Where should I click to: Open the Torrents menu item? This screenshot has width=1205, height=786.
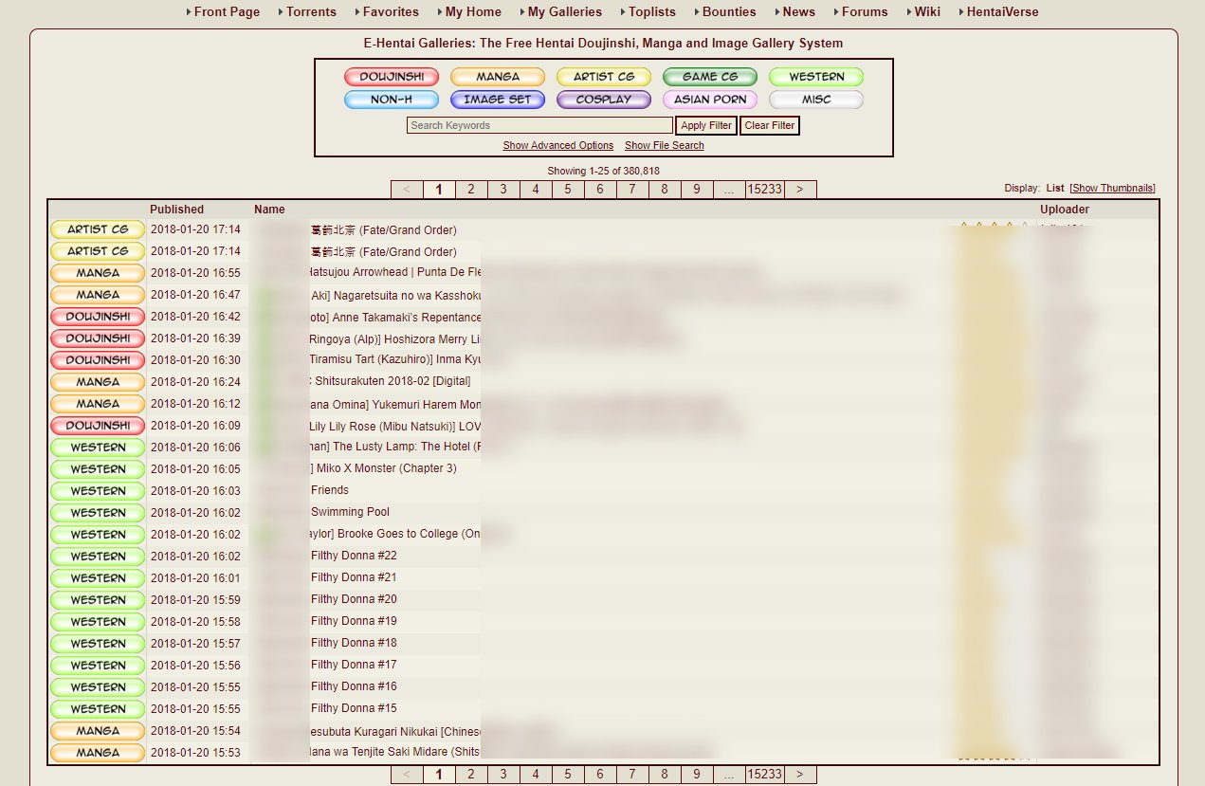[x=311, y=12]
